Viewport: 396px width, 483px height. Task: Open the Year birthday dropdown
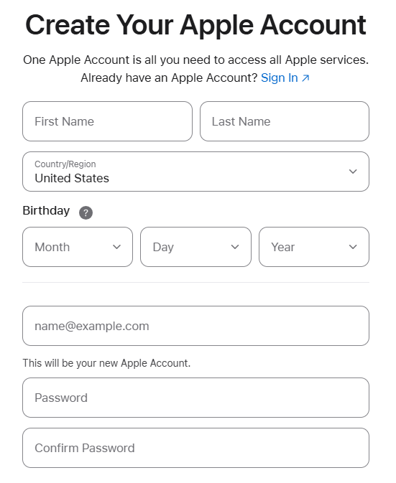[x=314, y=247]
